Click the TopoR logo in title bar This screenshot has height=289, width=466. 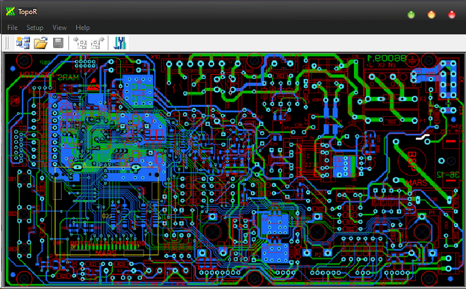(x=10, y=12)
